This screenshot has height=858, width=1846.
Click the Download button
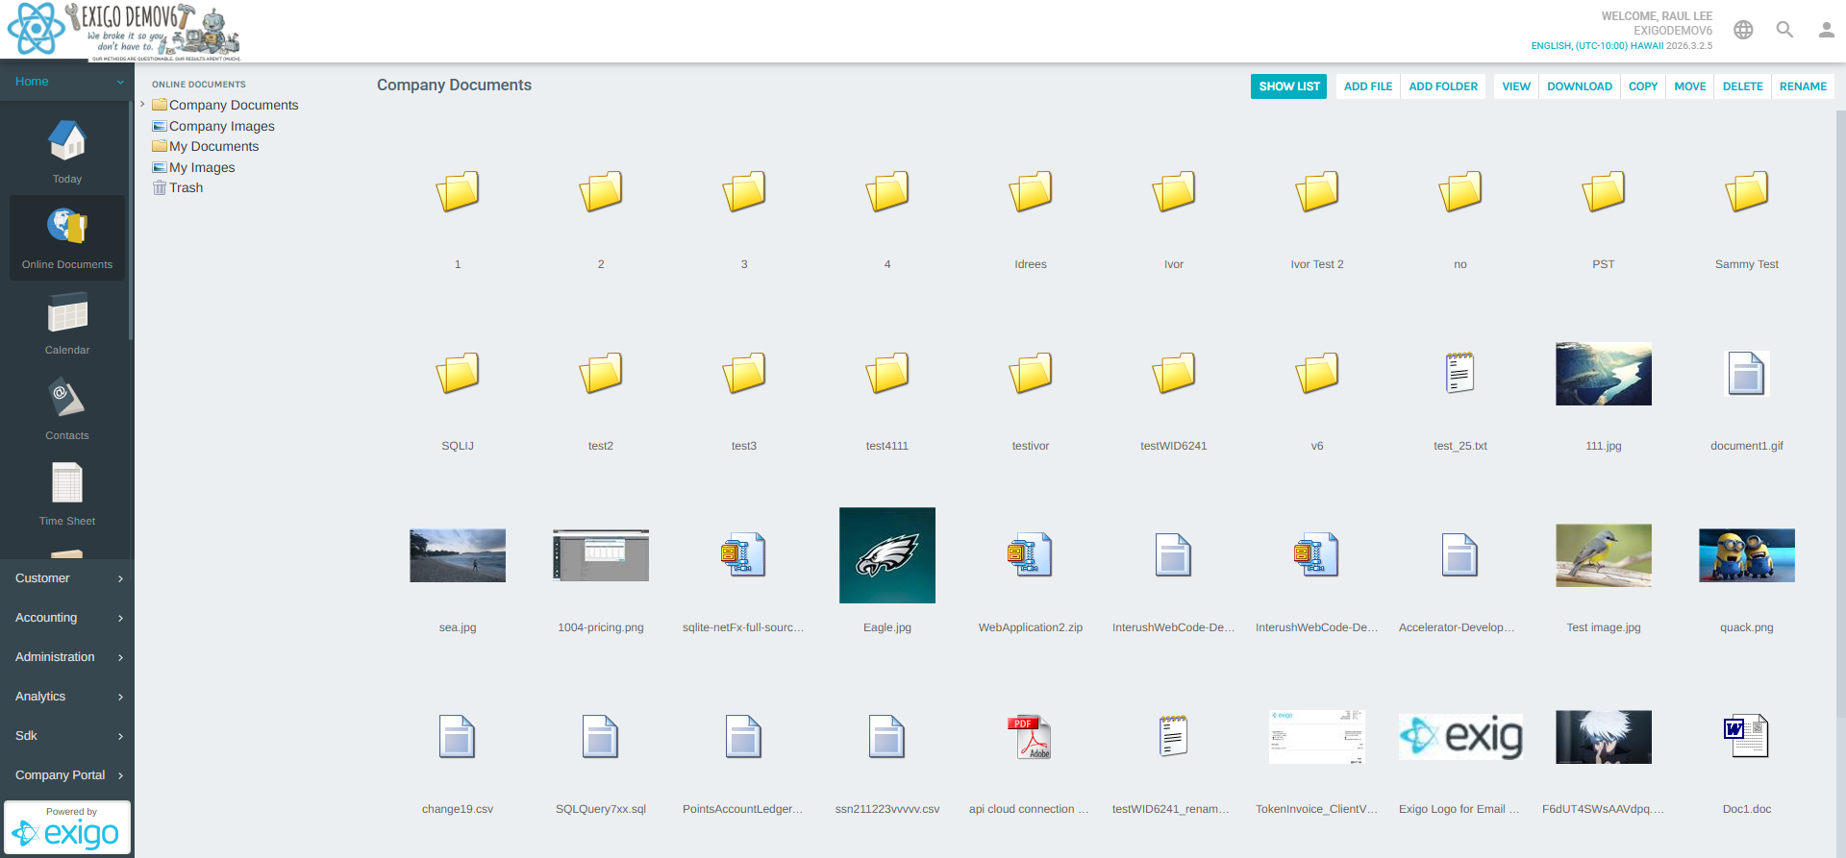pyautogui.click(x=1580, y=86)
